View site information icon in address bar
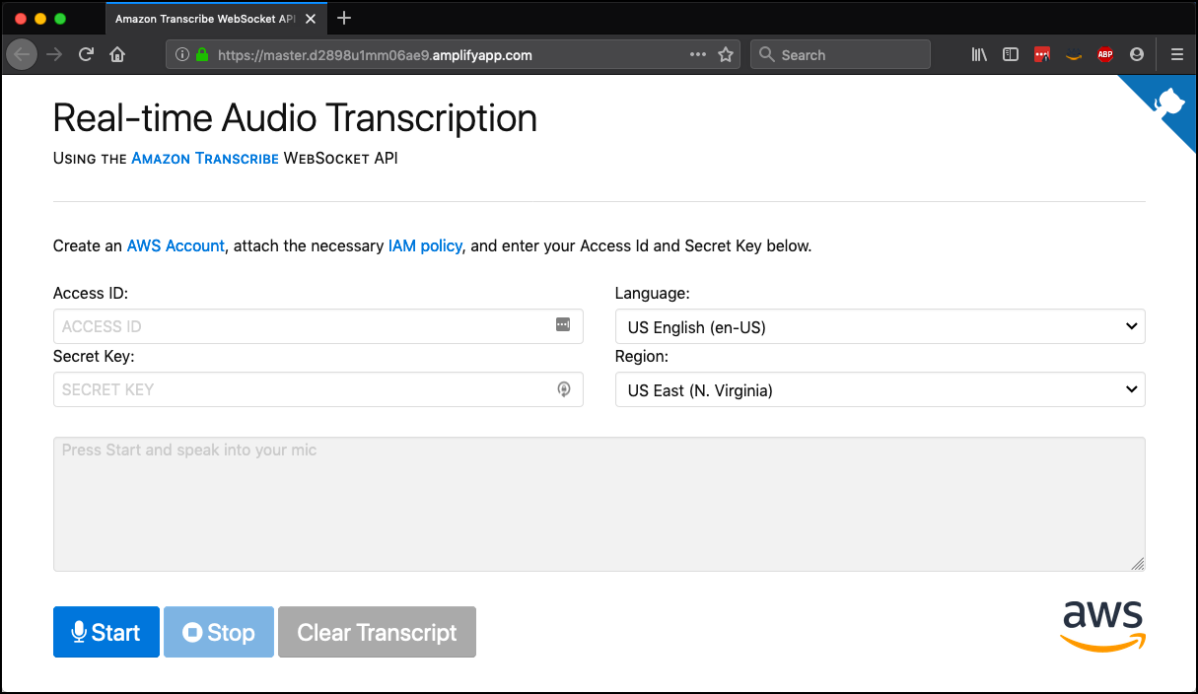 coord(182,55)
